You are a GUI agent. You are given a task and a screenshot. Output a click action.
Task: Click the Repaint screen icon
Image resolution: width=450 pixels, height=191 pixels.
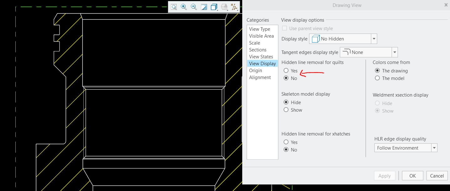tap(204, 7)
